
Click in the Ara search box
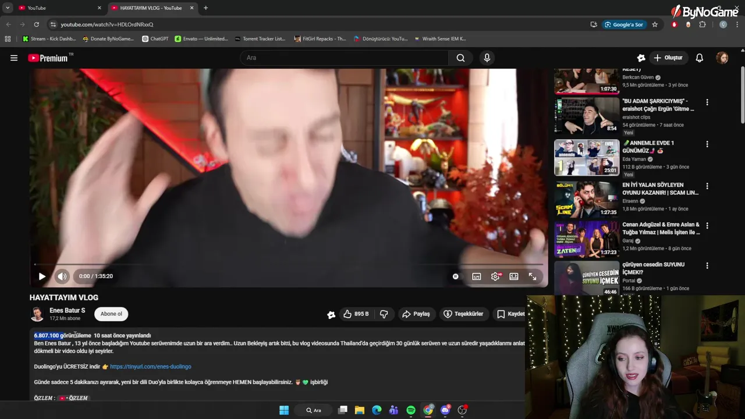pyautogui.click(x=344, y=58)
